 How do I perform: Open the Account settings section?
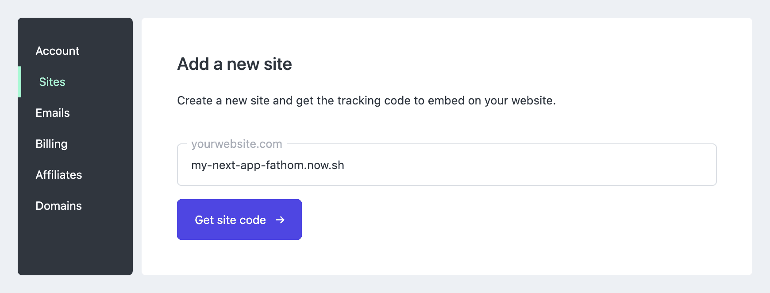coord(57,50)
